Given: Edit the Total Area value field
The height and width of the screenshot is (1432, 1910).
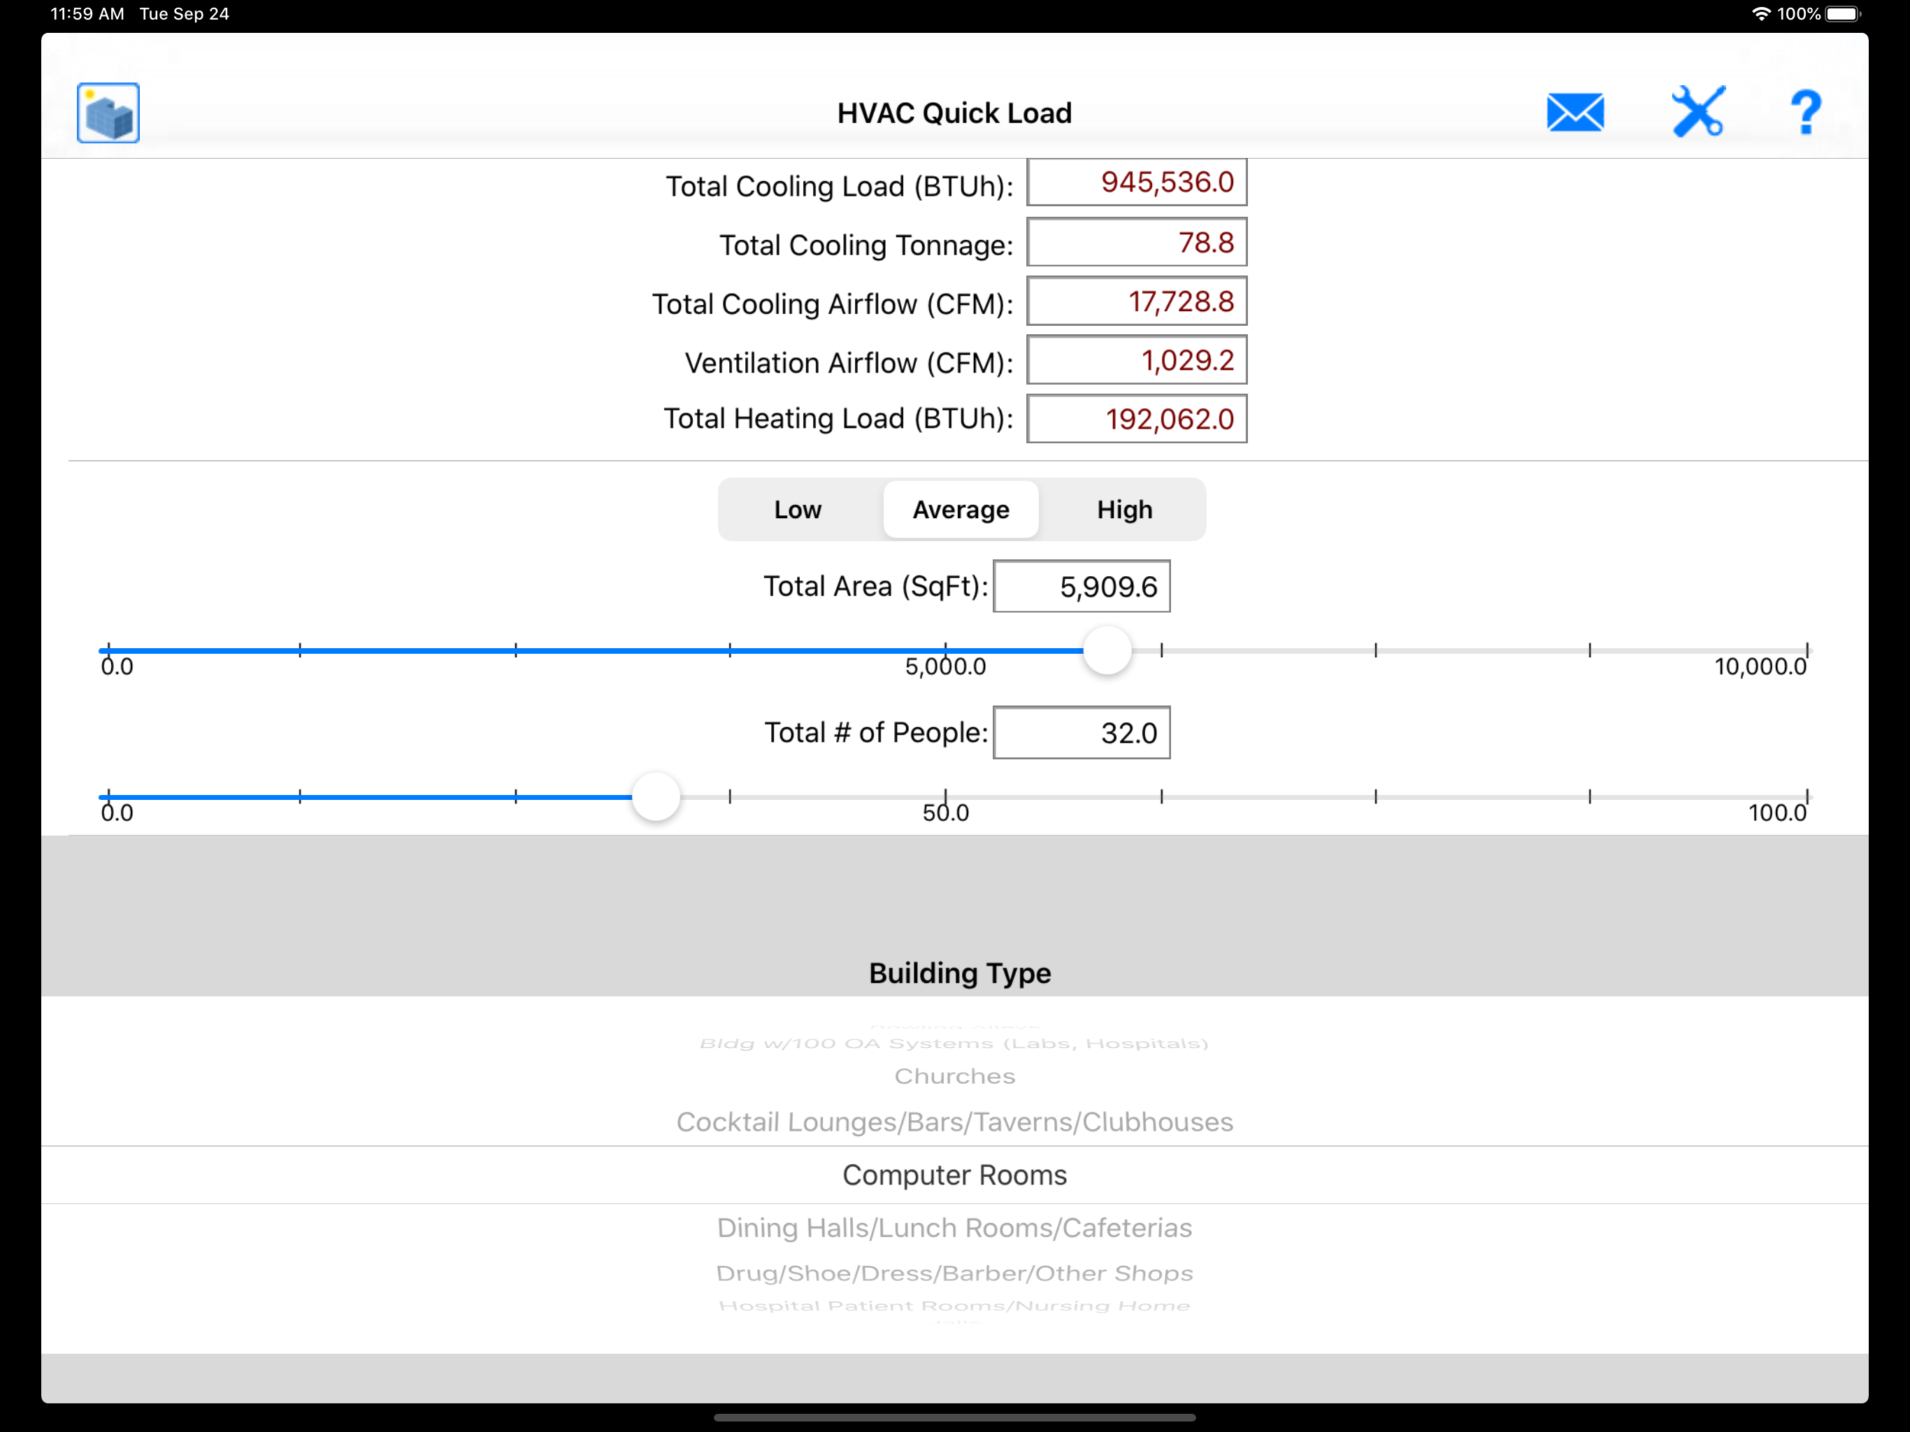Looking at the screenshot, I should click(1081, 585).
